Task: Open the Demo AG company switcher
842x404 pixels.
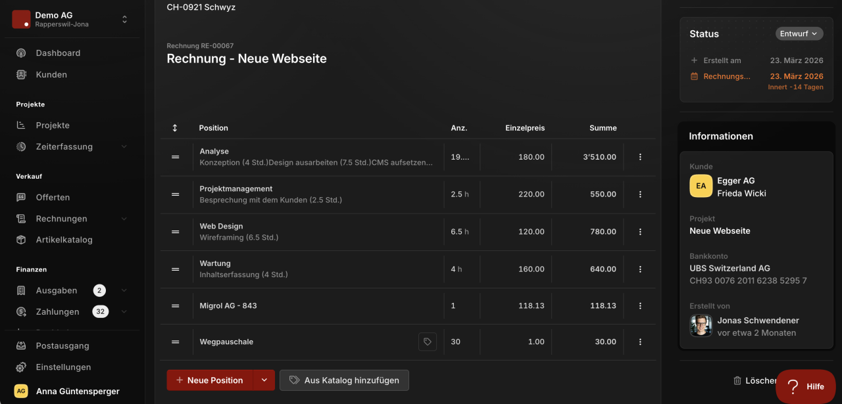Action: [x=70, y=19]
